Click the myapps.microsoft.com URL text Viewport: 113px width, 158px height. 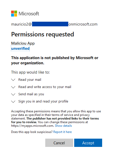[x=32, y=126]
